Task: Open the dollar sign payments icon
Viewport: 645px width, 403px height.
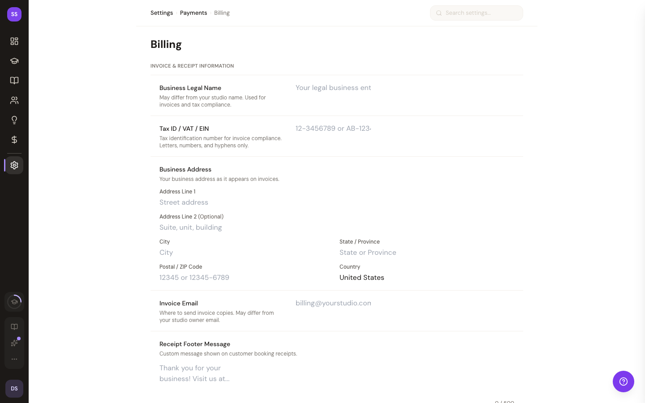Action: click(14, 140)
